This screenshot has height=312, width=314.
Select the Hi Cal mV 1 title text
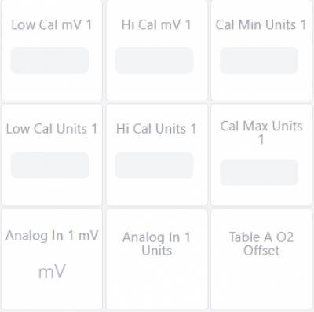(156, 25)
